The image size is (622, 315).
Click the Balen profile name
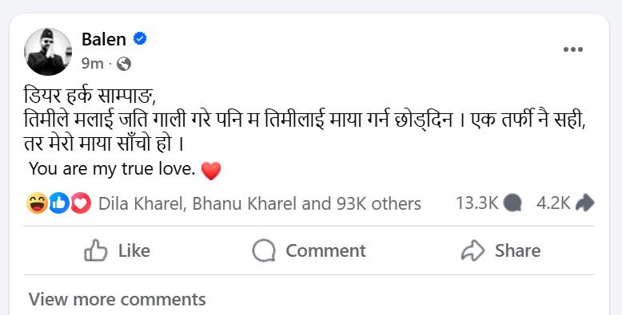(x=104, y=39)
